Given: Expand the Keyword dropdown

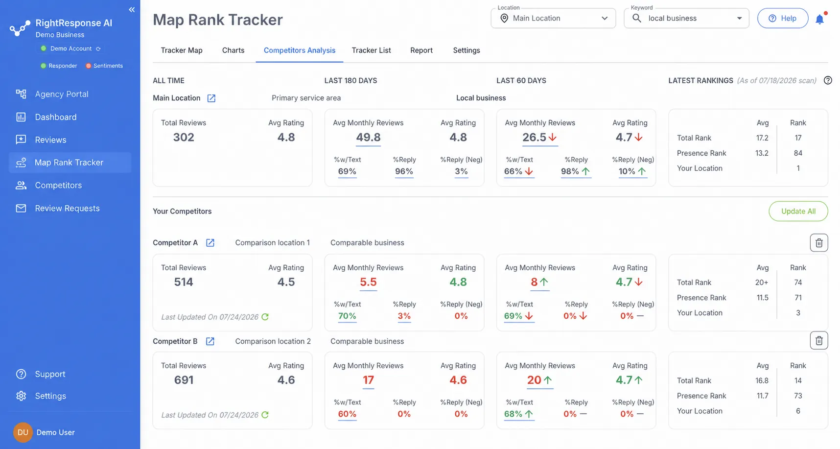Looking at the screenshot, I should click(x=686, y=18).
